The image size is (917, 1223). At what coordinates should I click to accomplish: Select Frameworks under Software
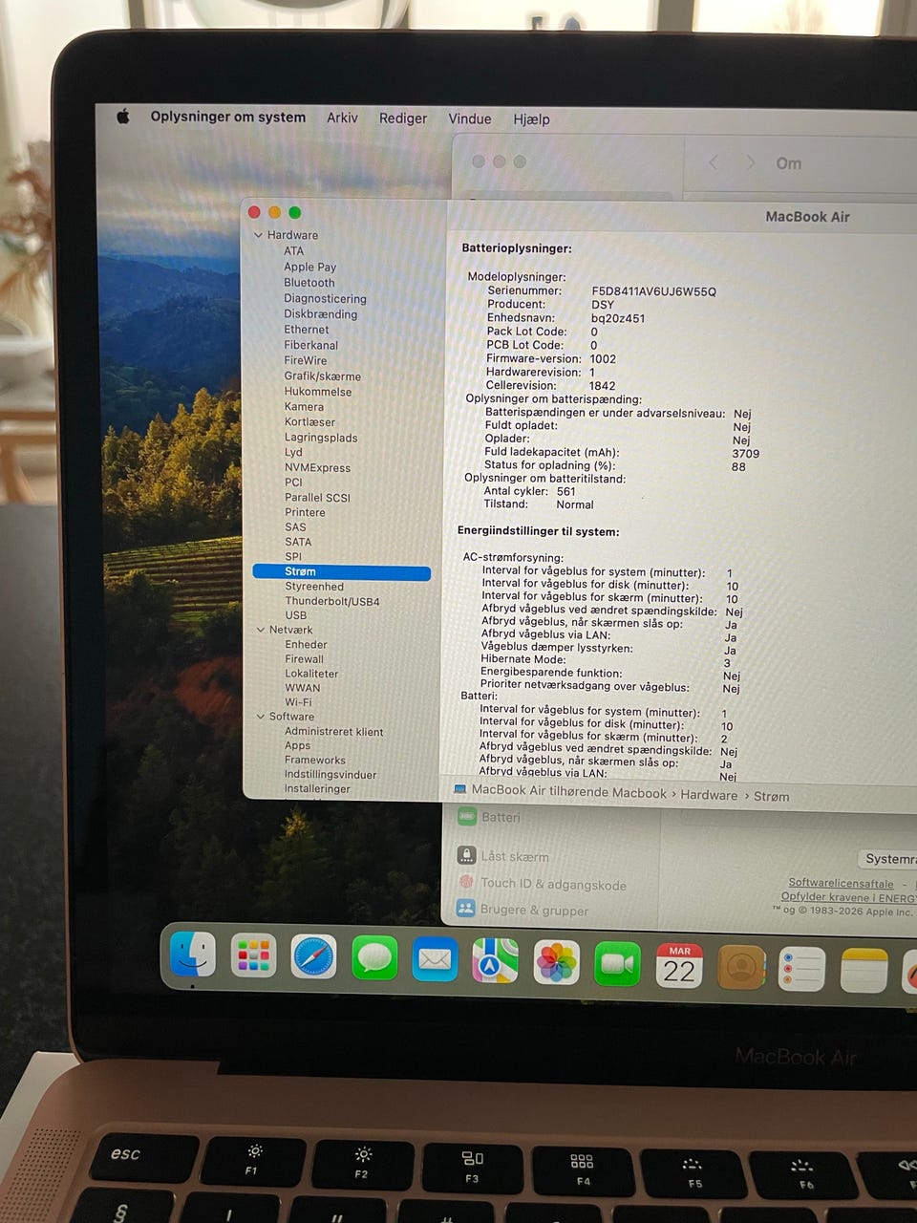point(315,761)
